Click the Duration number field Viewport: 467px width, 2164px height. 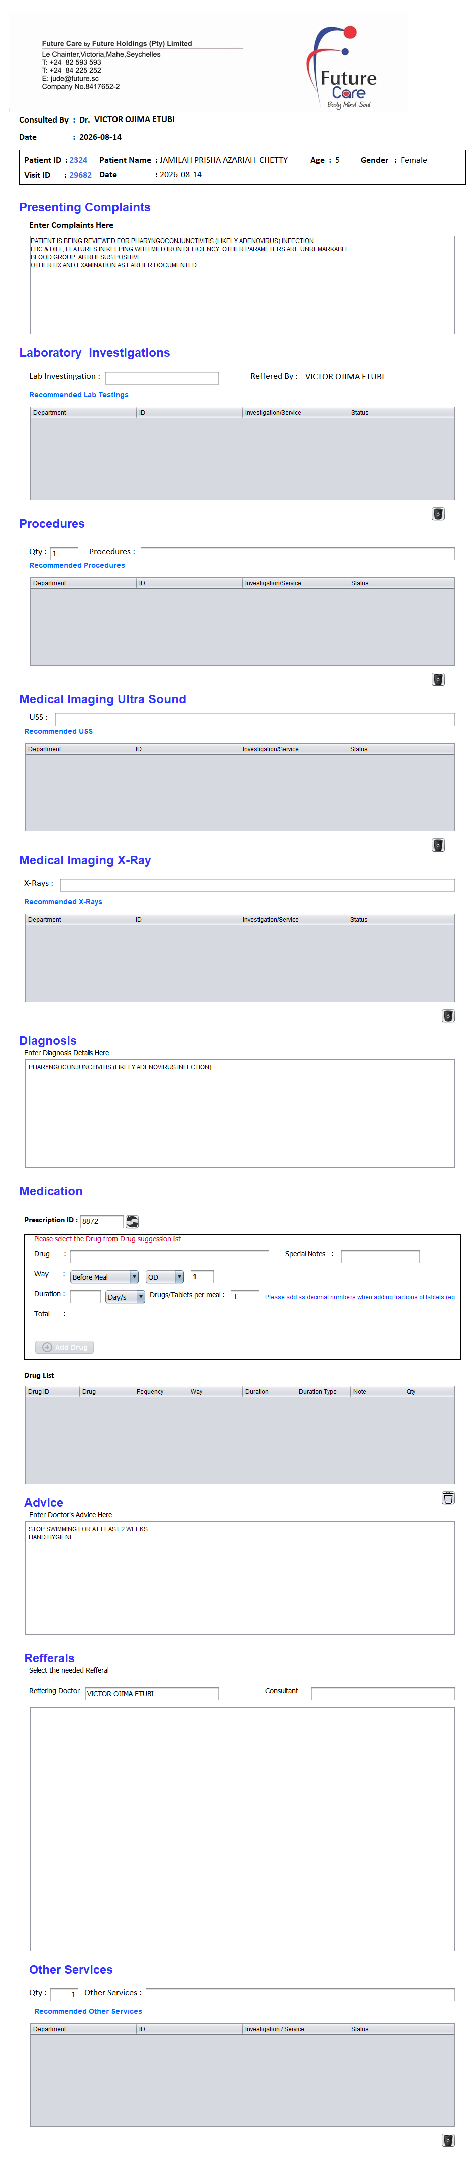point(85,1297)
